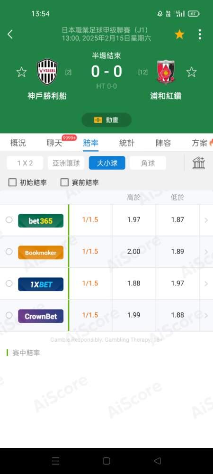The height and width of the screenshot is (474, 213).
Task: Select the bet365 row radio button
Action: click(9, 220)
